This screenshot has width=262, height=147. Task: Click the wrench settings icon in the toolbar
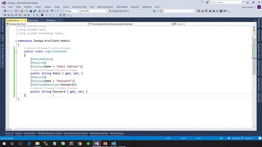(x=203, y=11)
